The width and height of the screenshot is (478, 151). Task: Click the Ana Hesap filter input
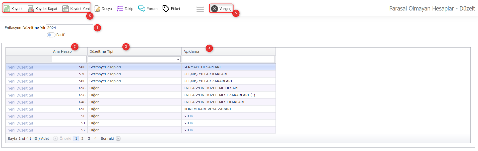tap(69, 59)
